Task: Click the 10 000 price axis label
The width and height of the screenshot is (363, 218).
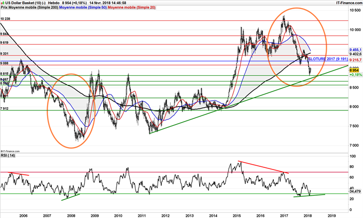Action: click(x=356, y=30)
